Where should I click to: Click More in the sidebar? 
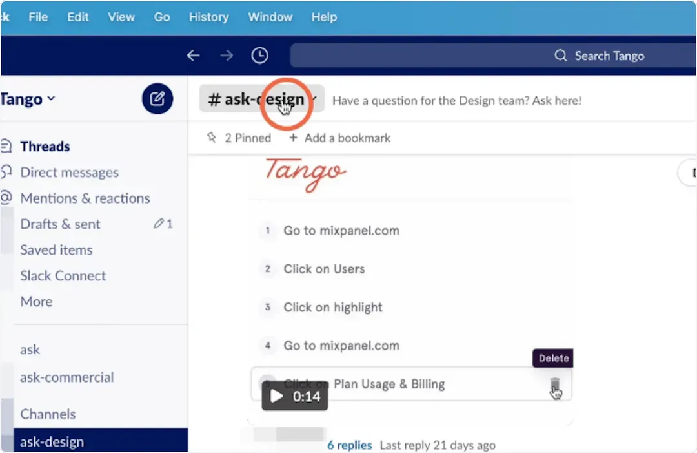pyautogui.click(x=36, y=301)
